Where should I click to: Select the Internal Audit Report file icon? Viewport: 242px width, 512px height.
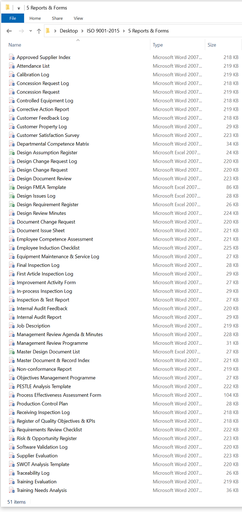pos(11,317)
